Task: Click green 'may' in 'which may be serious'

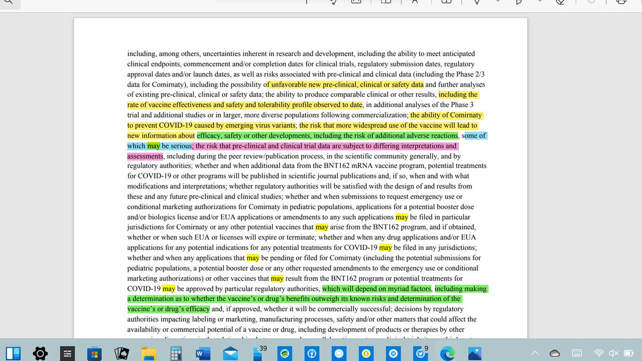Action: pos(154,146)
